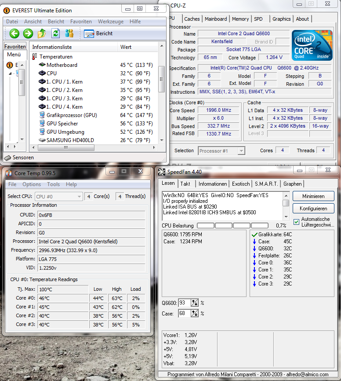Switch to the Graphics tab in CPU-Z
This screenshot has height=381, width=341.
[x=281, y=19]
